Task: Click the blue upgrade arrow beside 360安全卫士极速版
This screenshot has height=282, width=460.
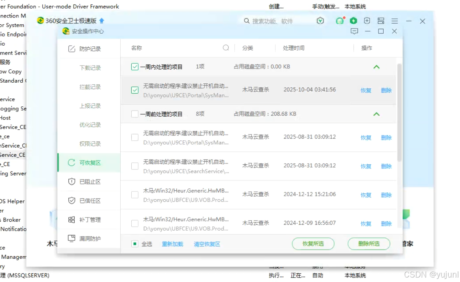Action: pyautogui.click(x=101, y=21)
